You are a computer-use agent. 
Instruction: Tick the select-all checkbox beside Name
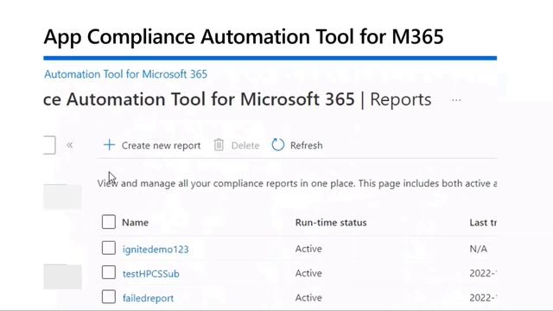[109, 222]
